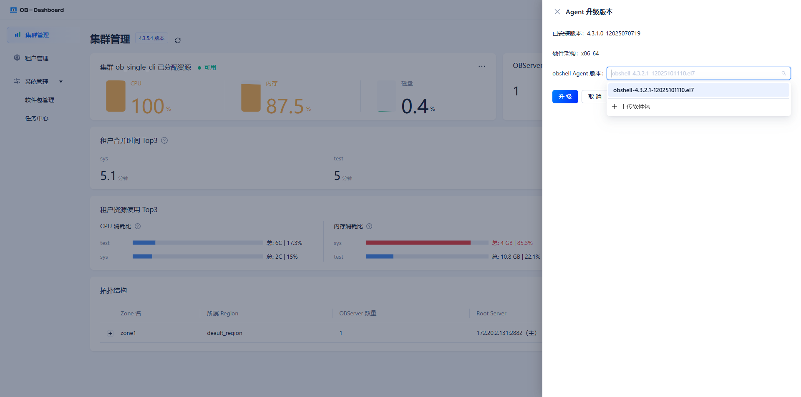Click the 取消 button
Image resolution: width=801 pixels, height=397 pixels.
(x=594, y=97)
